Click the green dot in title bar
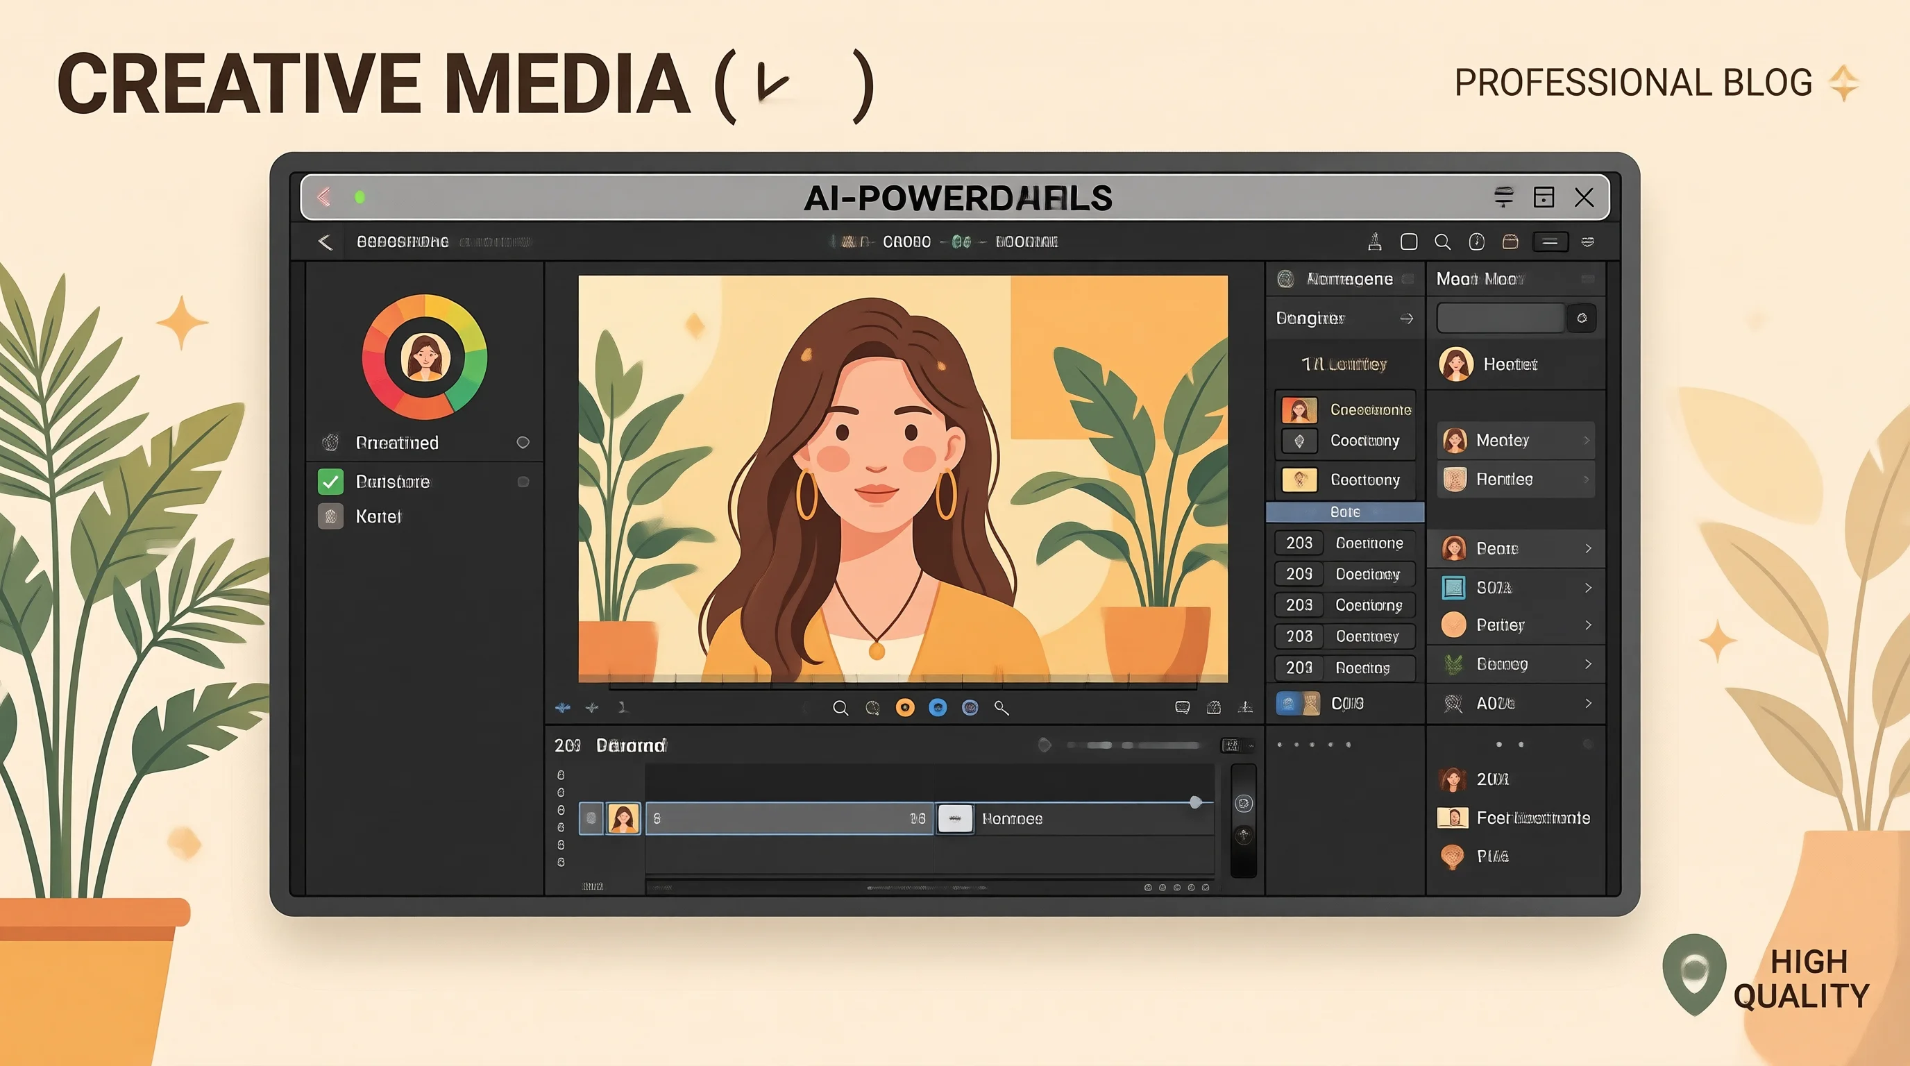The image size is (1910, 1066). click(x=360, y=197)
